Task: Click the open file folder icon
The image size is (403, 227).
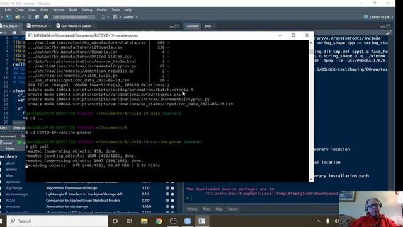Action: coord(17,17)
